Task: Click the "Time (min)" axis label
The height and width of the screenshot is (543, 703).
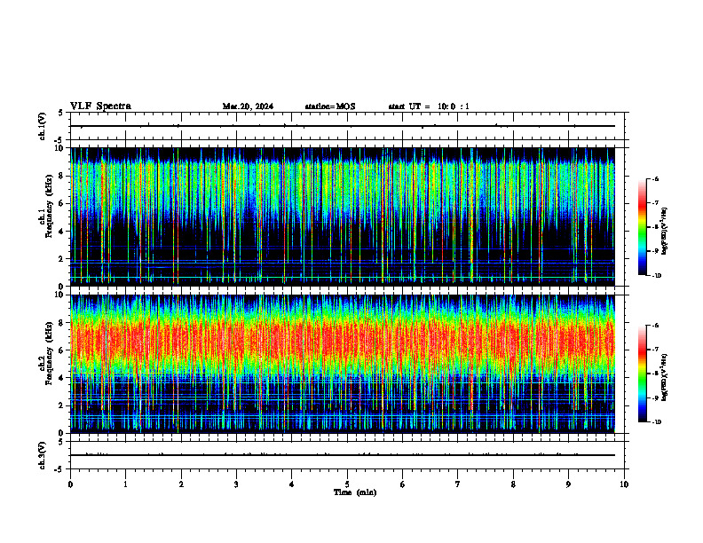Action: (x=355, y=492)
